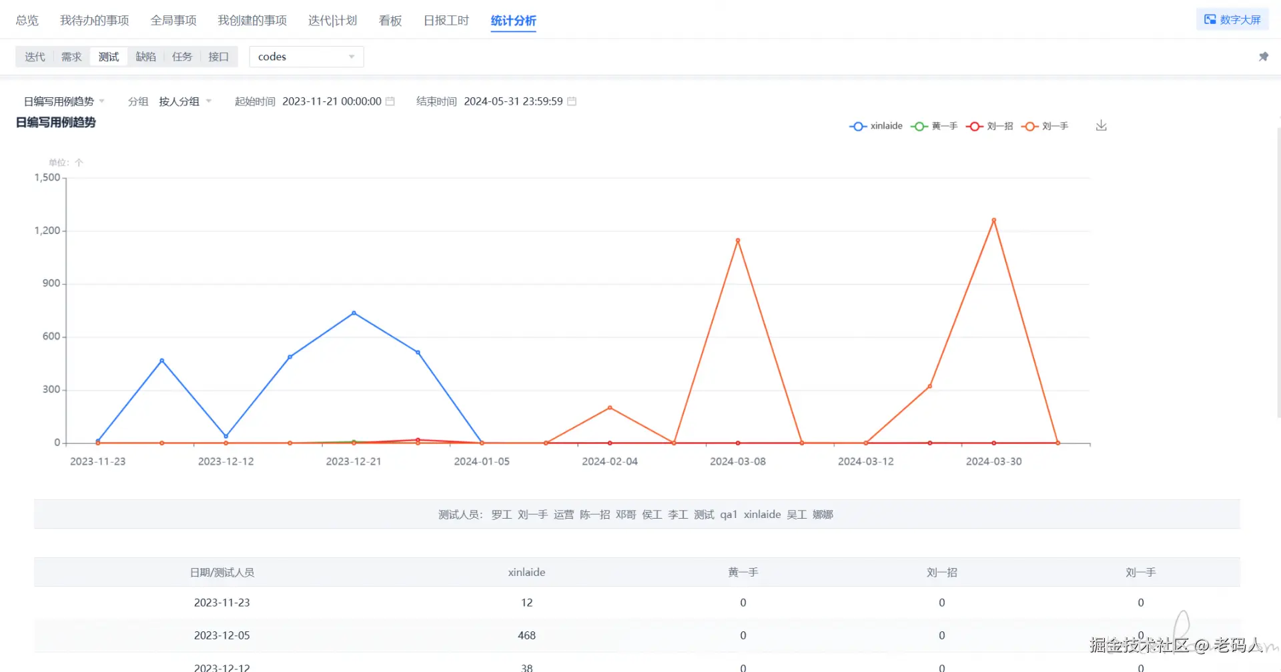This screenshot has width=1281, height=672.
Task: Click the pin icon at top right
Action: (x=1263, y=57)
